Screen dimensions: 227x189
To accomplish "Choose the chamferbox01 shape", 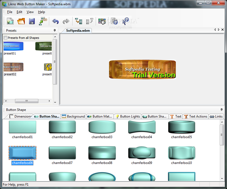I will [x=23, y=127].
